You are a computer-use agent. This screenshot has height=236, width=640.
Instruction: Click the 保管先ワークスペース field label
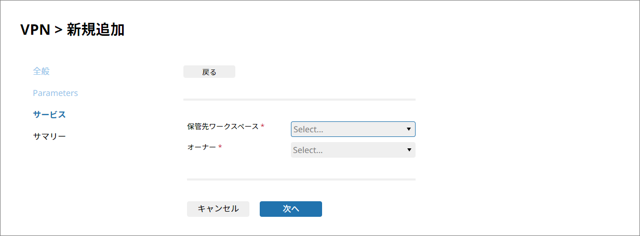click(x=223, y=126)
